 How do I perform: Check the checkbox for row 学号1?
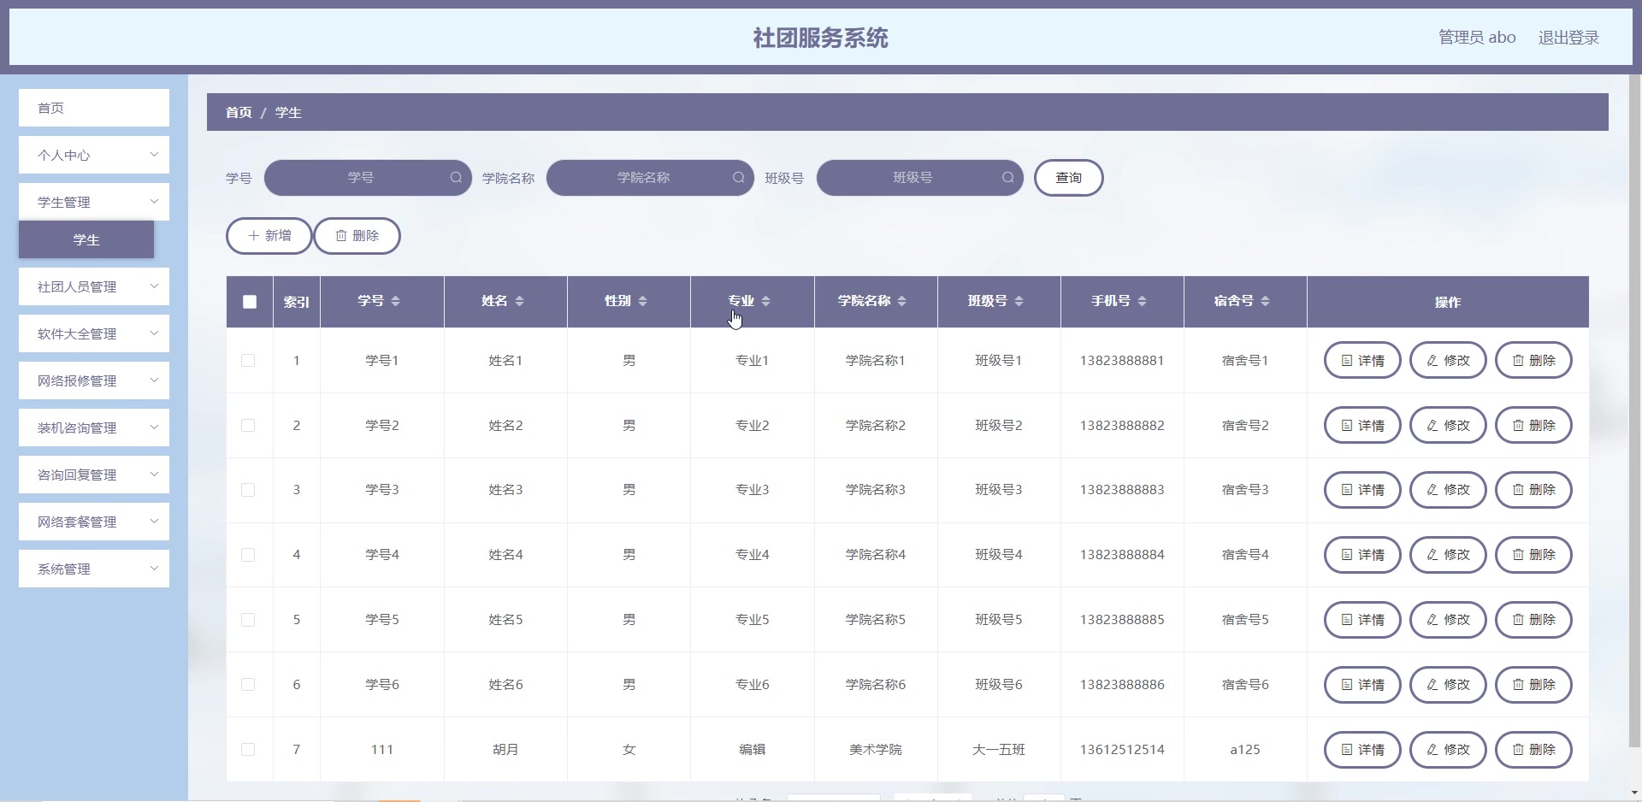click(248, 361)
